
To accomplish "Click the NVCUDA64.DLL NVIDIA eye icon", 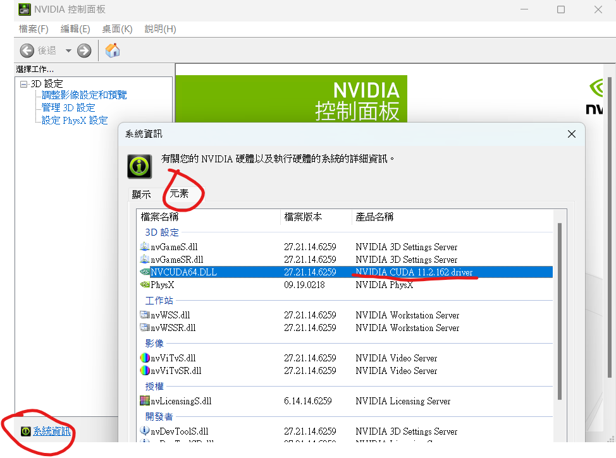I will [145, 272].
